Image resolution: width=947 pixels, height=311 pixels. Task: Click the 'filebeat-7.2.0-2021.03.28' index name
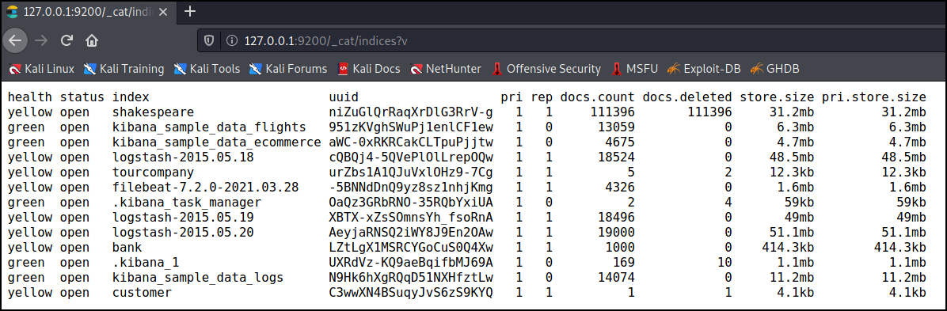(205, 188)
